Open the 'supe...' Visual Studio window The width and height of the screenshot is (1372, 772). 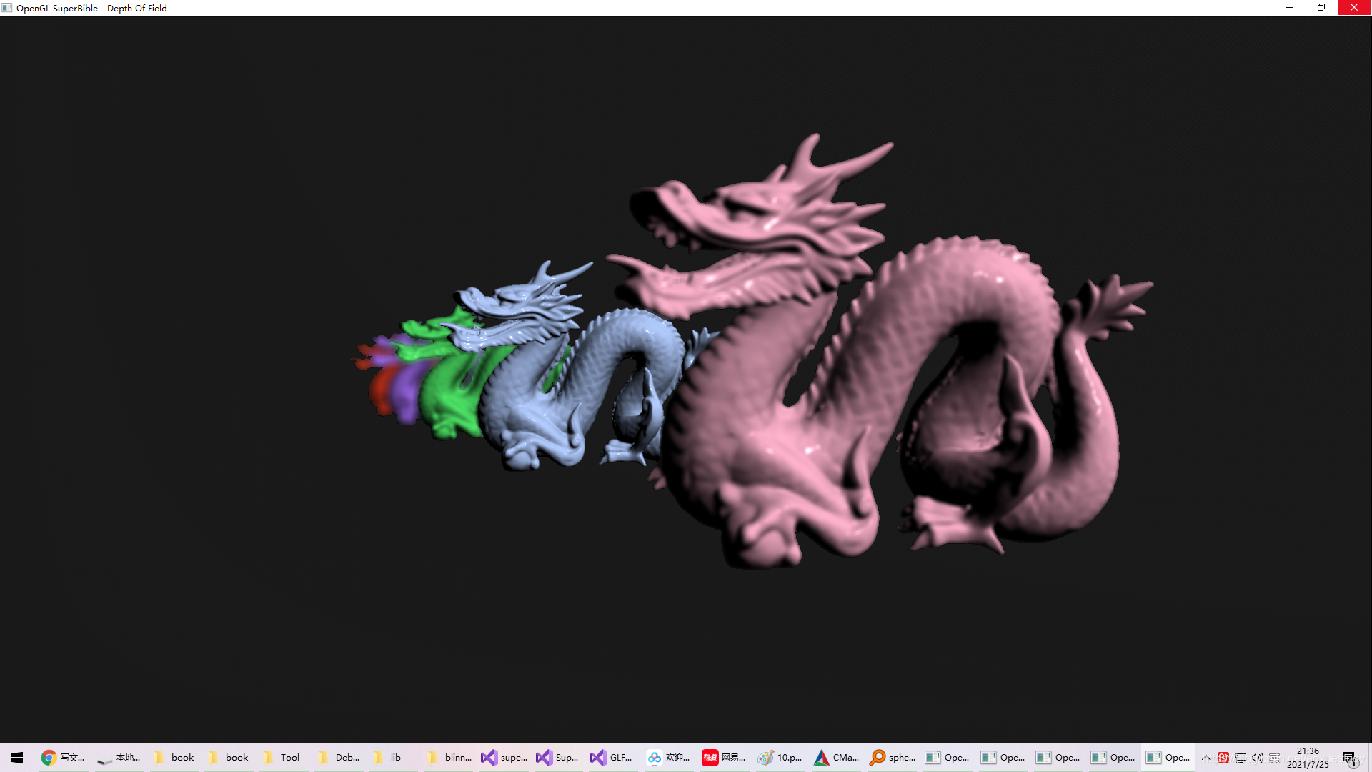[x=504, y=758]
